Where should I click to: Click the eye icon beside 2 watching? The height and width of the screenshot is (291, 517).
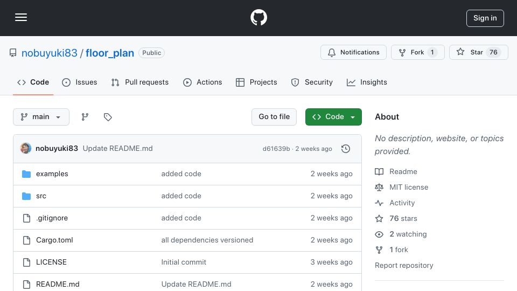click(x=379, y=234)
